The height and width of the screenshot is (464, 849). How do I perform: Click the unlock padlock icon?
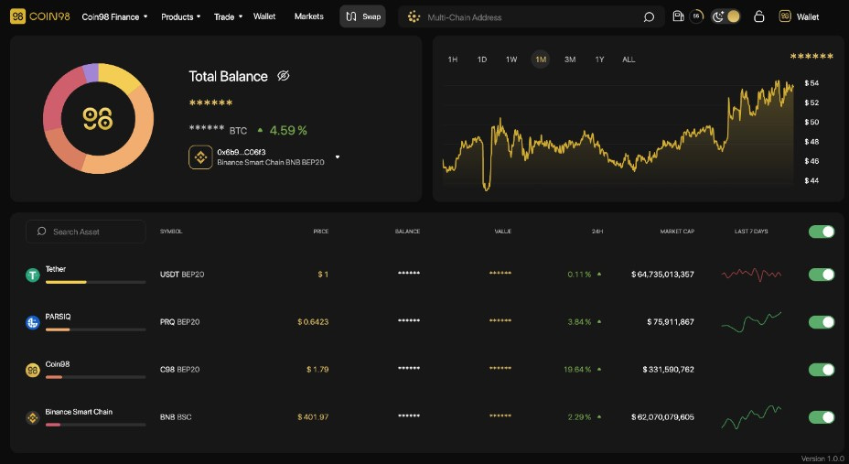759,16
